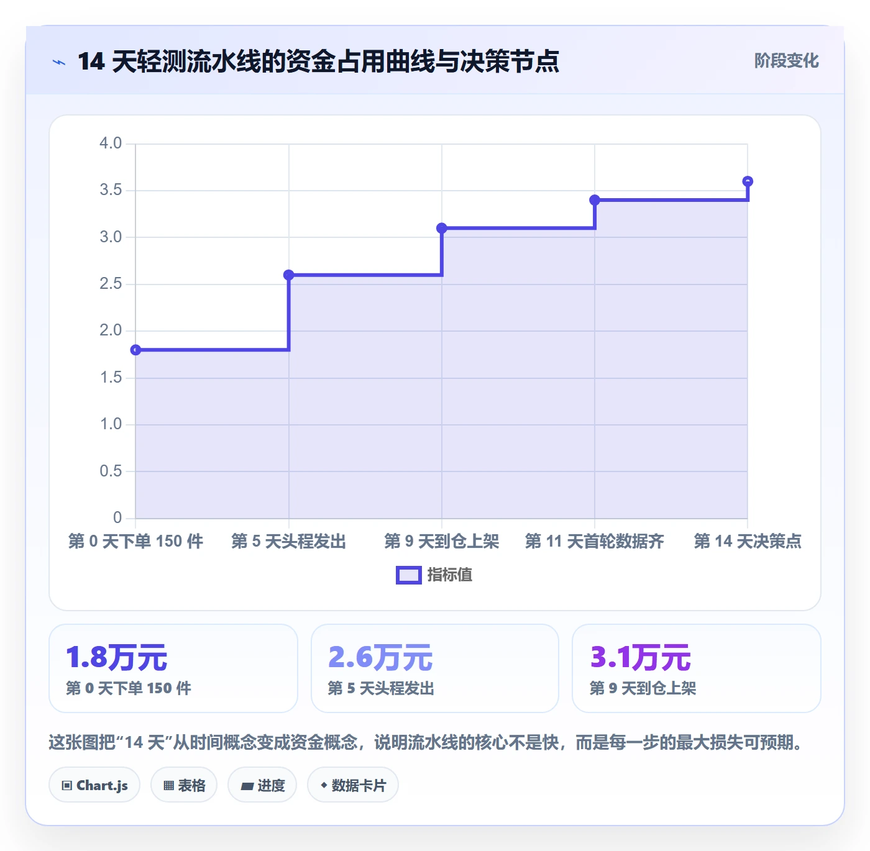
Task: Click the chart title 14 天轻测流水线的资金占用曲线与决策节点
Action: point(319,61)
